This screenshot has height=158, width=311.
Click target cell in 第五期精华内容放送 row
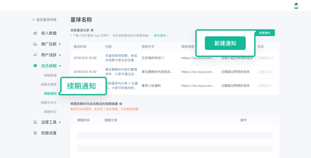pos(236,72)
